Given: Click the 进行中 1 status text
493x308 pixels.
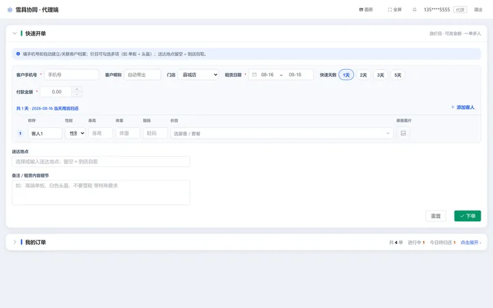Looking at the screenshot, I should 416,242.
